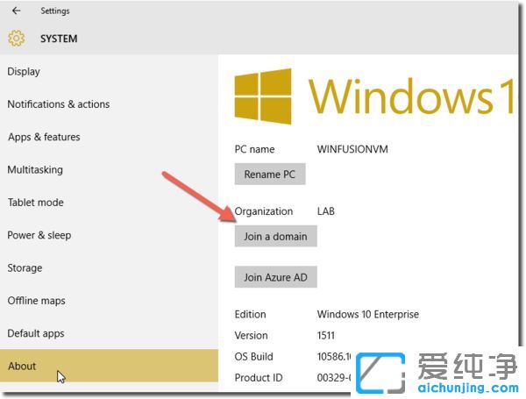Open the Multitasking section
The height and width of the screenshot is (399, 526).
click(109, 170)
